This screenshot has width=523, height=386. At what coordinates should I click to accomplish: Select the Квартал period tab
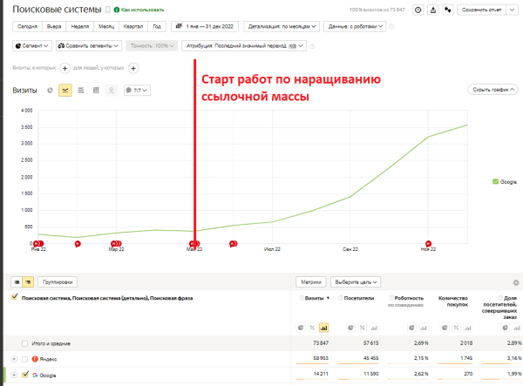pos(134,27)
